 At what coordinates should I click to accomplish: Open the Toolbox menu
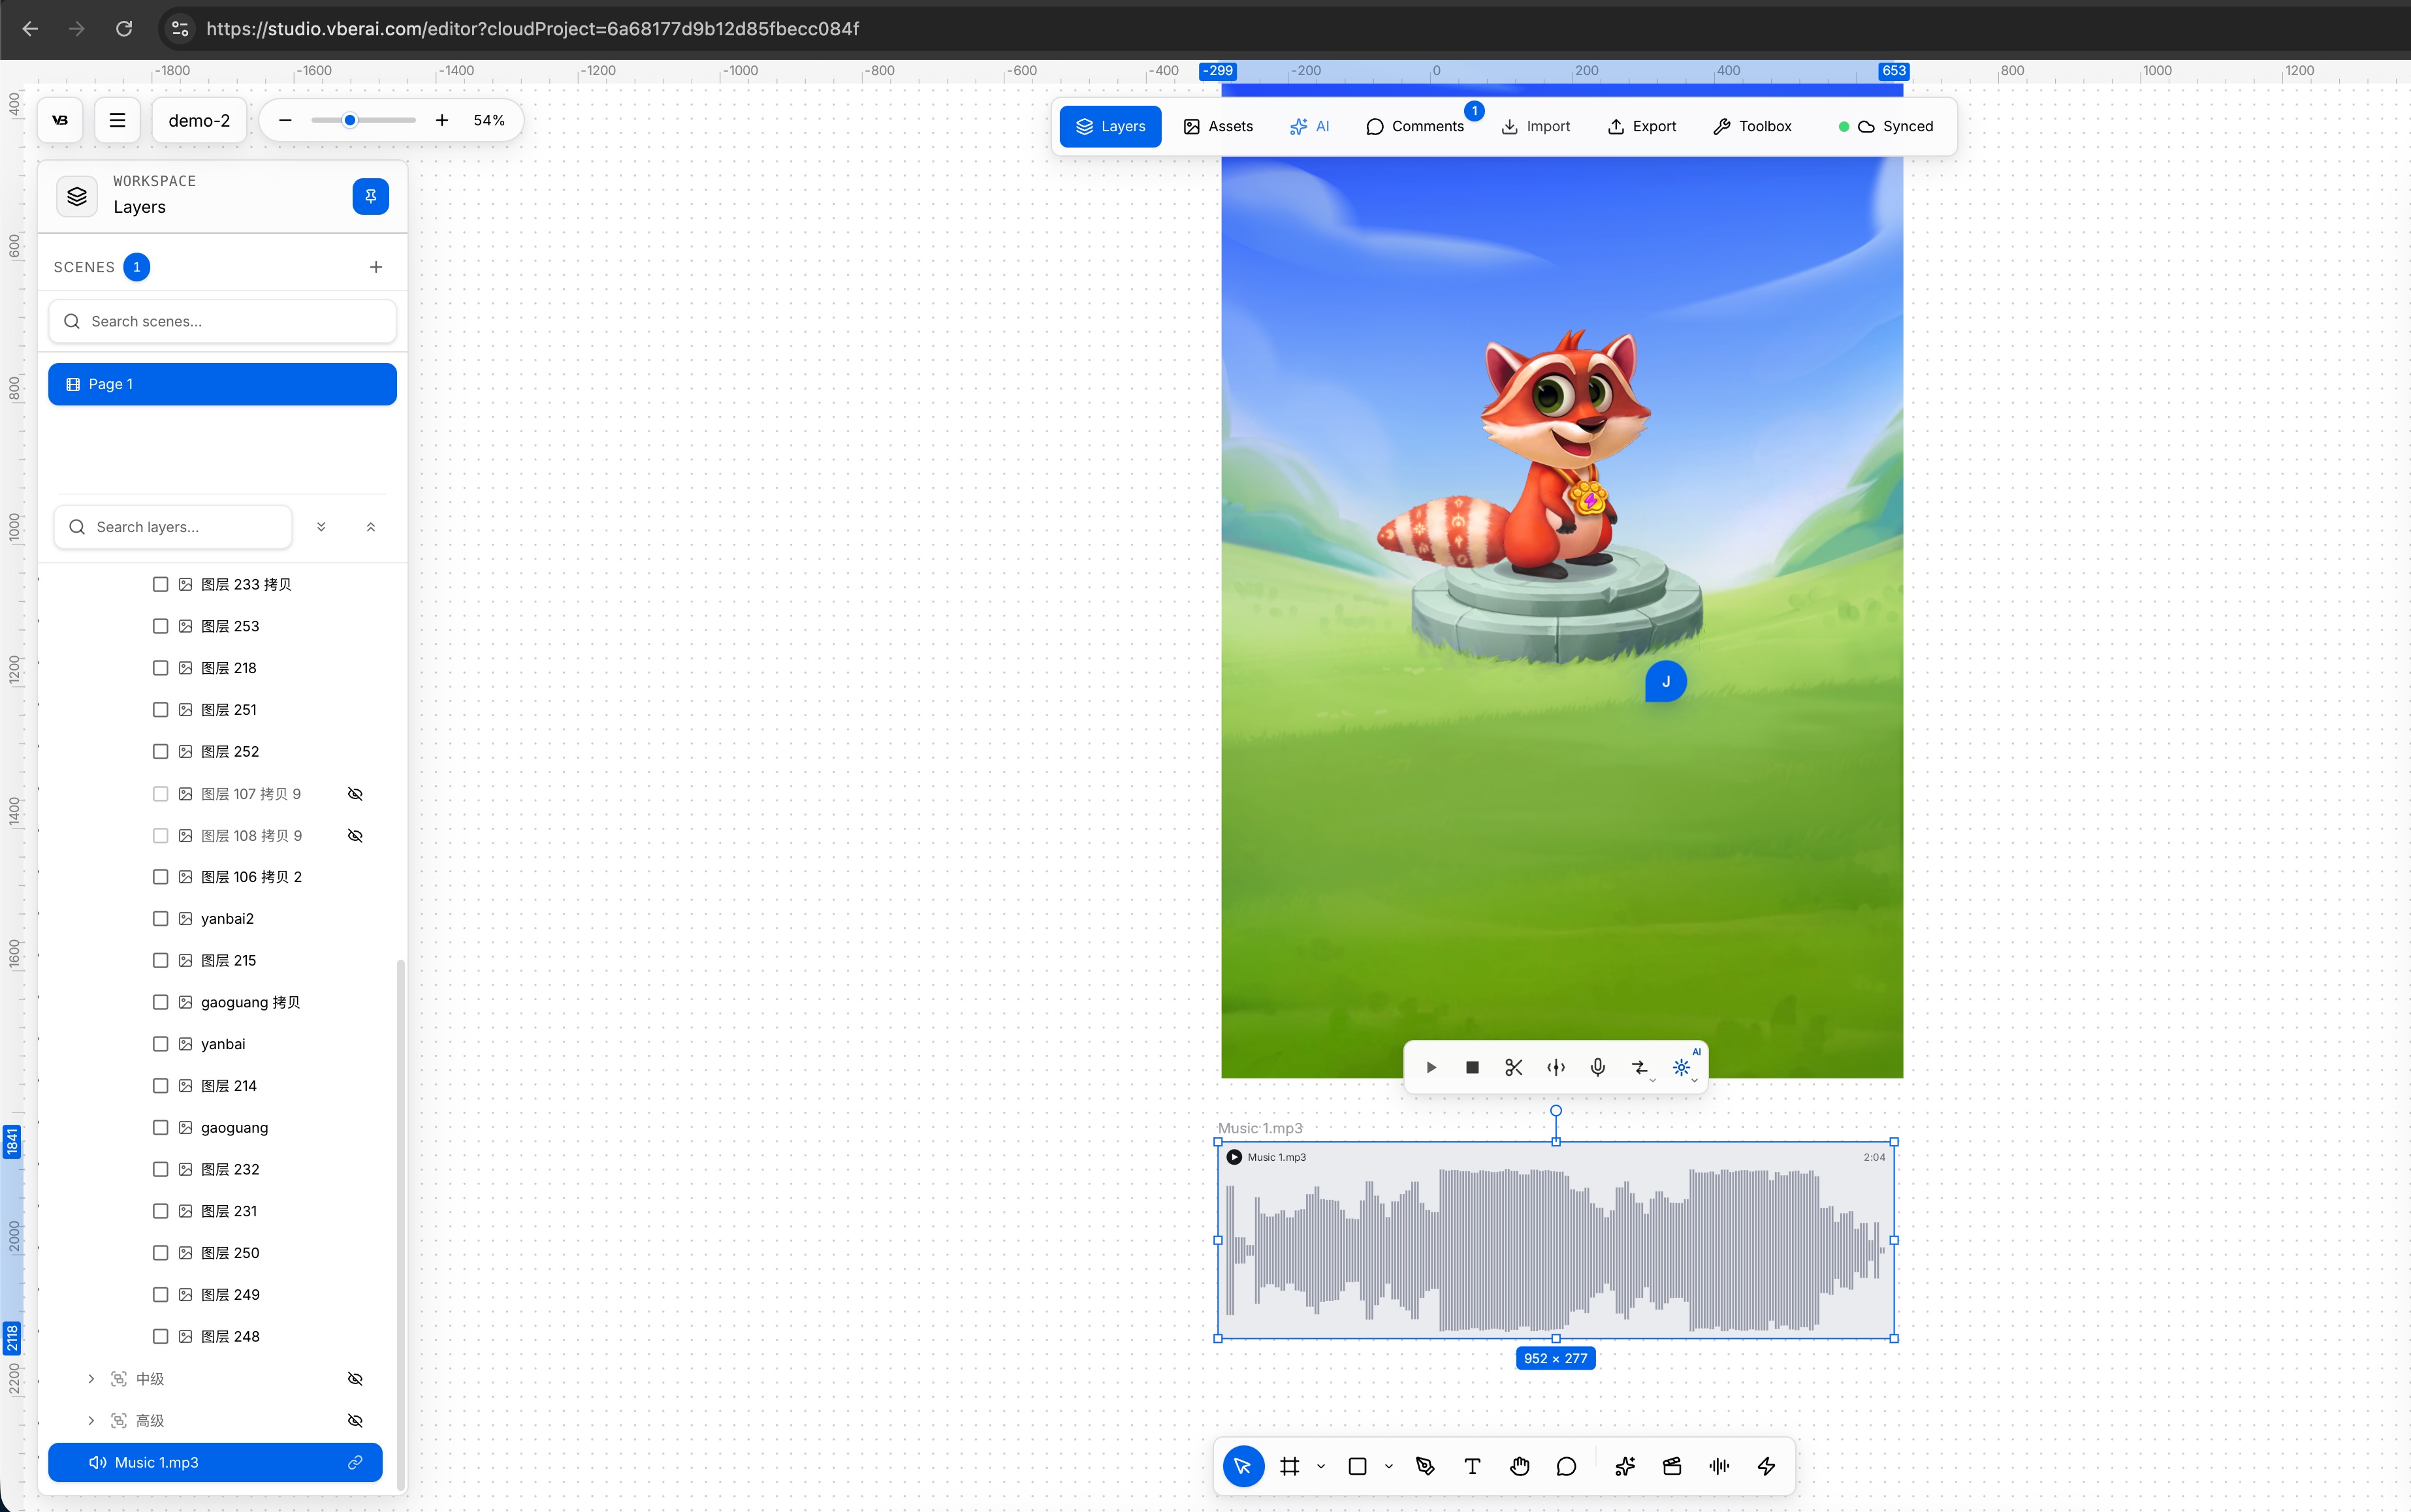tap(1752, 126)
